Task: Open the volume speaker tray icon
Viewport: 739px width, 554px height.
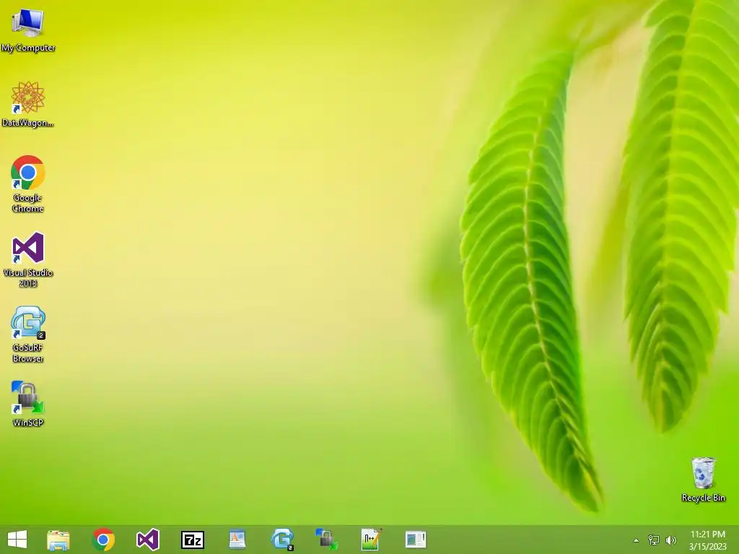Action: [x=671, y=540]
